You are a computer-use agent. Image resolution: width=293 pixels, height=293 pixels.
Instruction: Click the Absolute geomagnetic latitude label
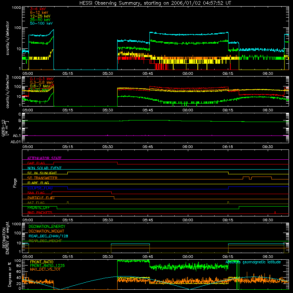point(253,262)
